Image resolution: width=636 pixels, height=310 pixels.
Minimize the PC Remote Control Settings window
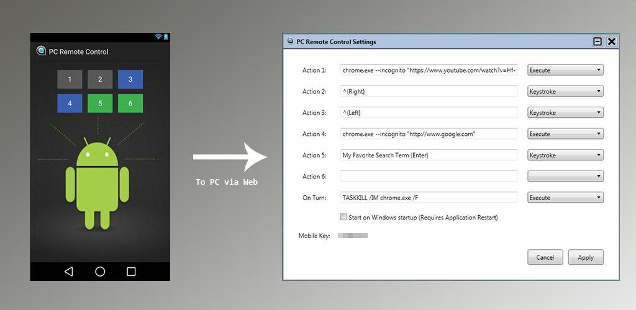pos(597,42)
